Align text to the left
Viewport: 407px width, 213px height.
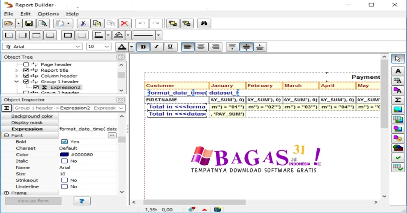pos(188,47)
